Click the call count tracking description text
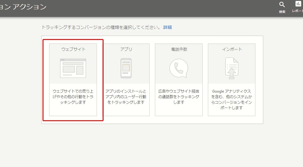 pyautogui.click(x=179, y=97)
